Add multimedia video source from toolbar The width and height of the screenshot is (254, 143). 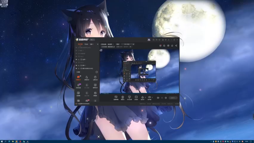136,98
